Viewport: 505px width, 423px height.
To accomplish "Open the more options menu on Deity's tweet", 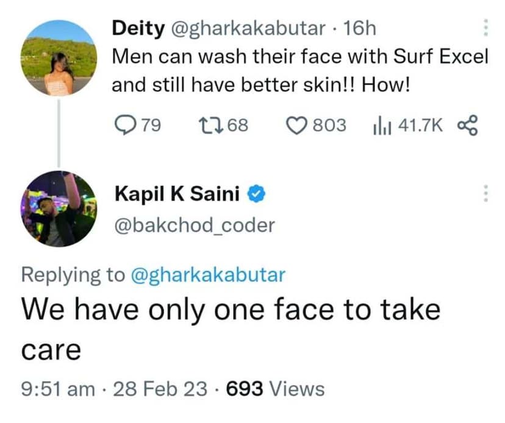I will [485, 27].
